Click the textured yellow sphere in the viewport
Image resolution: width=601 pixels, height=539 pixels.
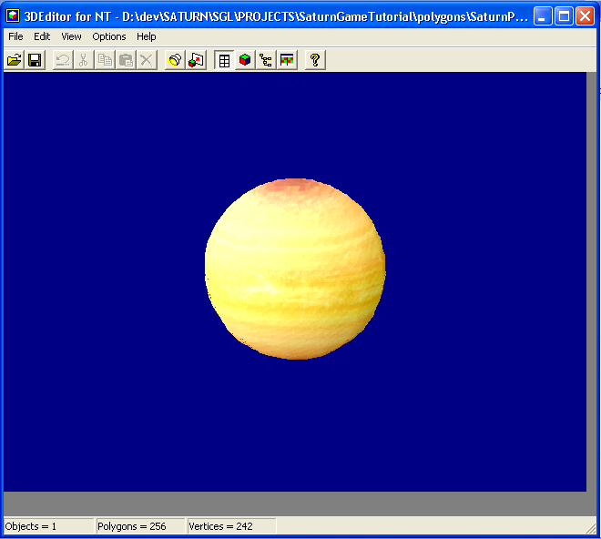click(295, 268)
